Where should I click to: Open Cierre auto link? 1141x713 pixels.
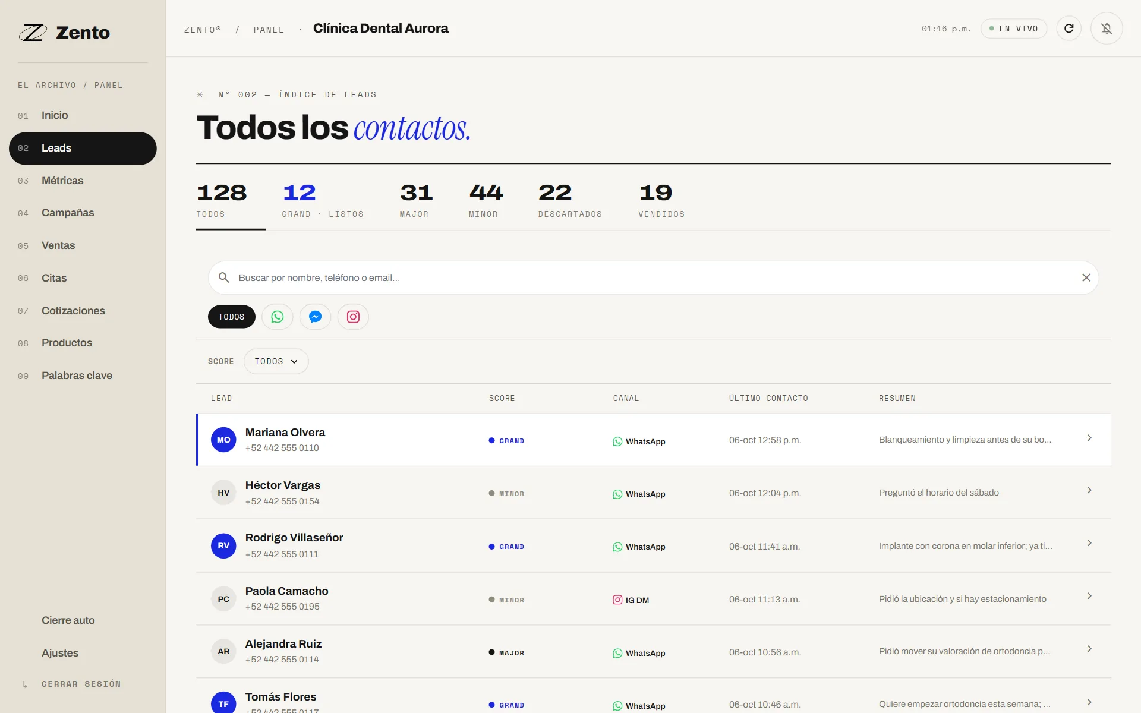pos(68,620)
